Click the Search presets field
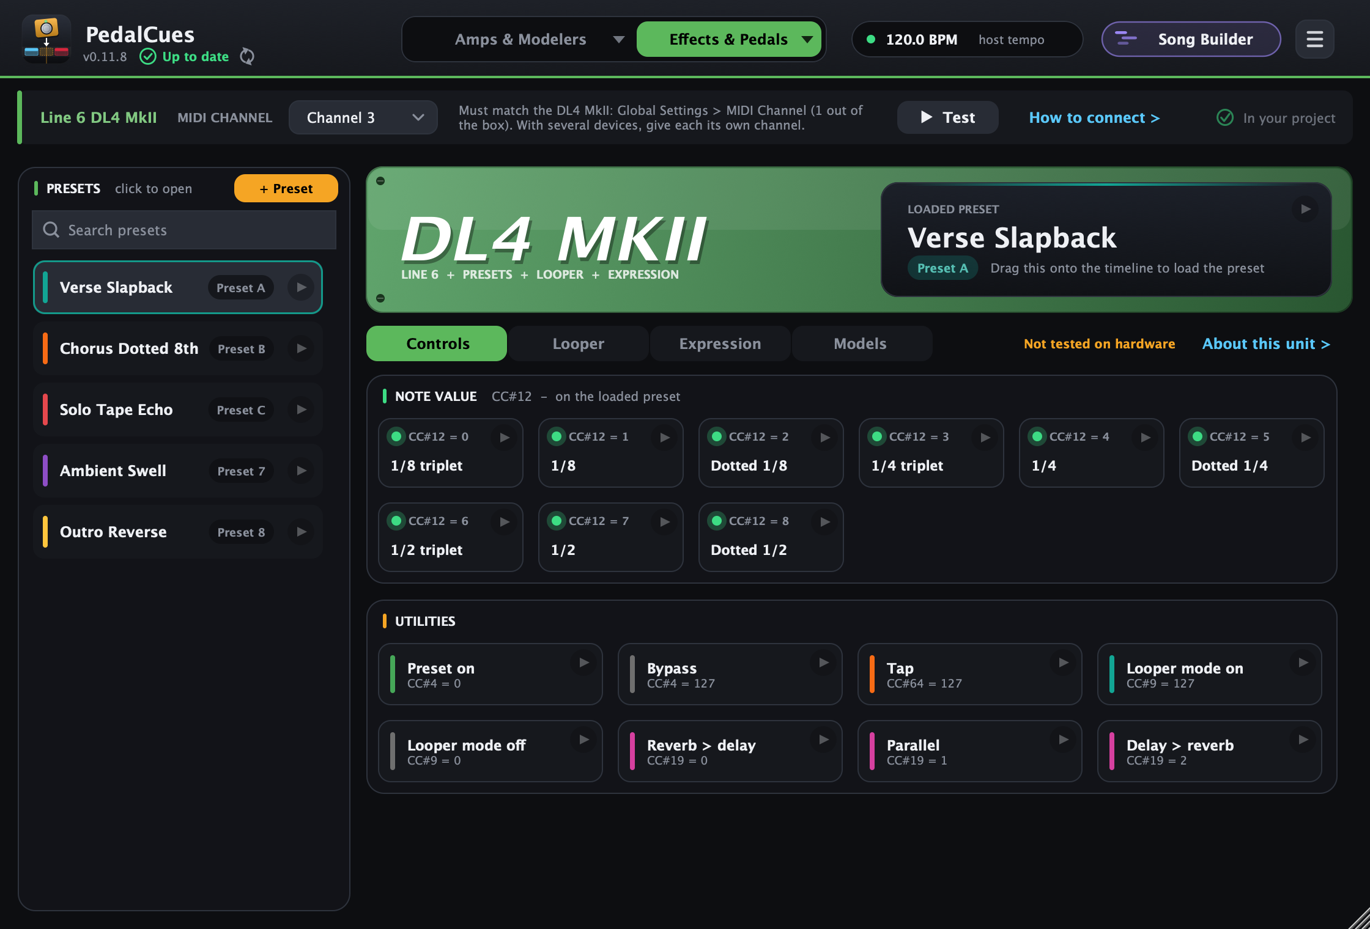1370x929 pixels. tap(184, 230)
